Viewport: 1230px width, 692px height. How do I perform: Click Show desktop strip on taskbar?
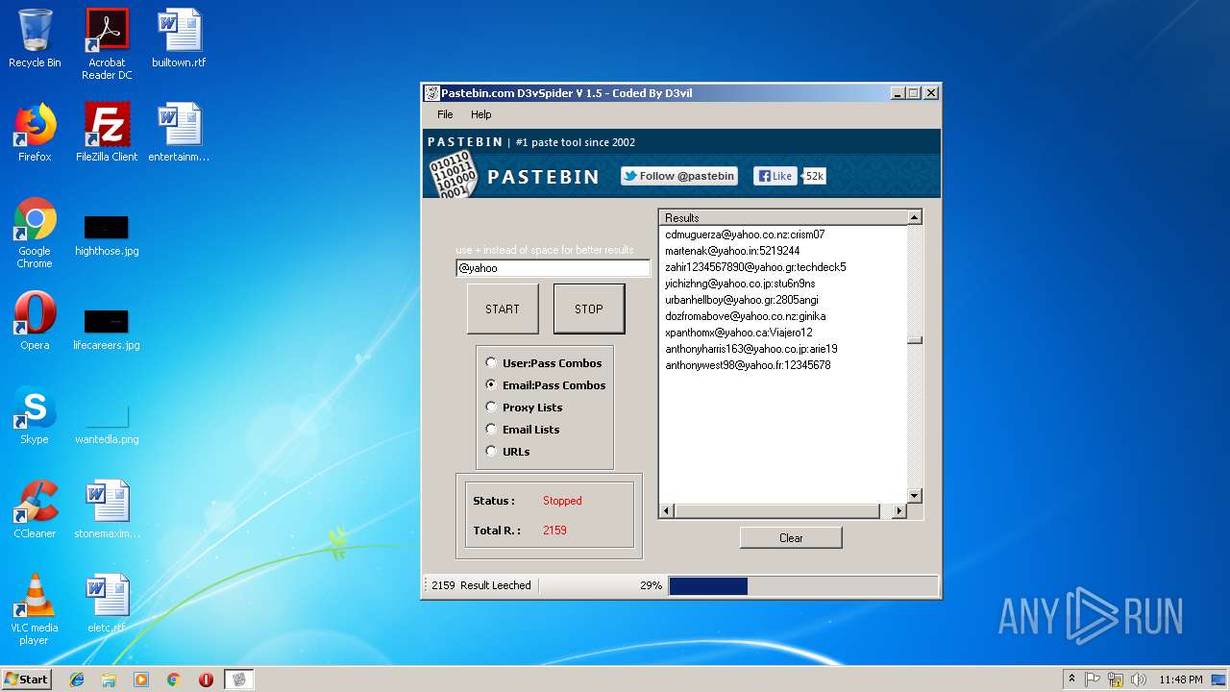pos(1220,680)
